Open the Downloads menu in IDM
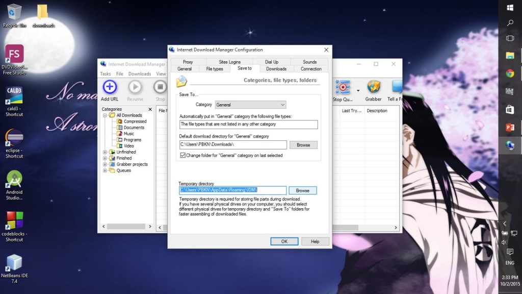 click(x=139, y=74)
